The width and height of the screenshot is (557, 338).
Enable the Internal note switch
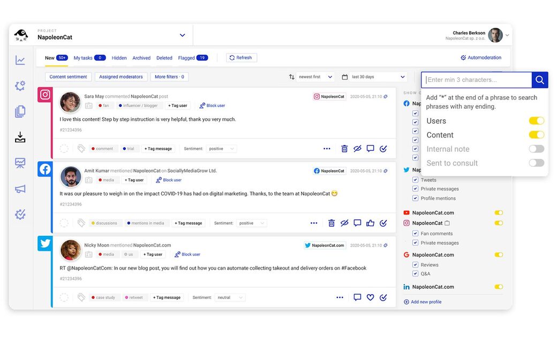point(537,149)
